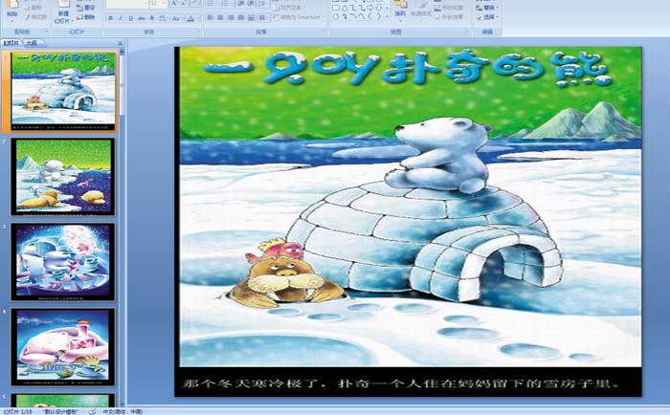Click the Select (选择) button
The image size is (670, 415).
pos(487,17)
